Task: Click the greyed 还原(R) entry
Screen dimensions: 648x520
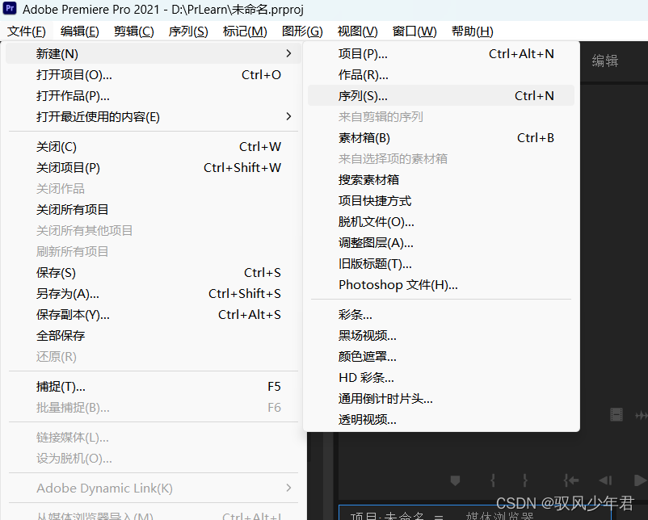Action: click(154, 356)
